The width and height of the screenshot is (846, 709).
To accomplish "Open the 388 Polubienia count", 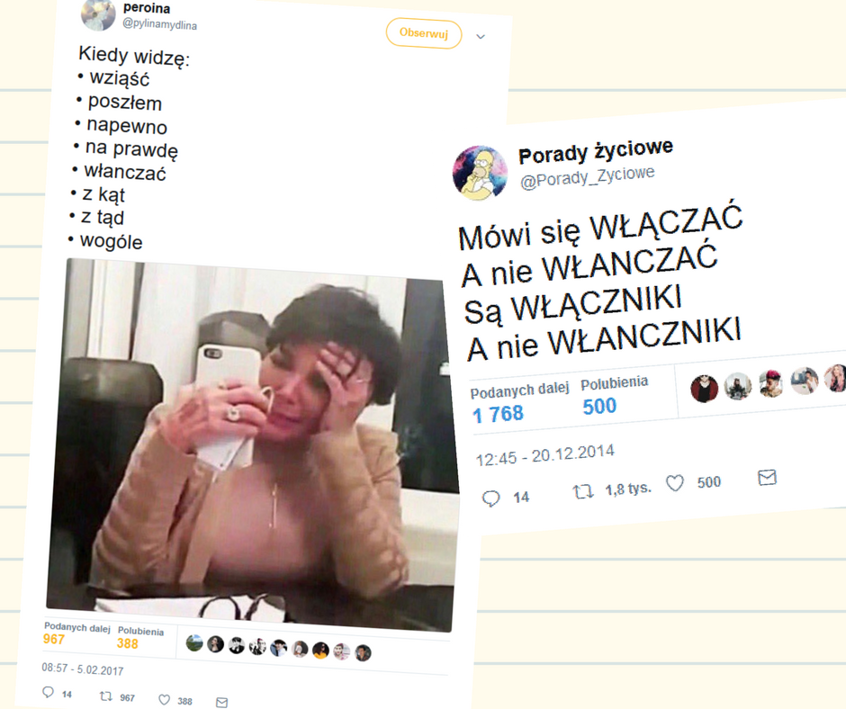I will (127, 643).
